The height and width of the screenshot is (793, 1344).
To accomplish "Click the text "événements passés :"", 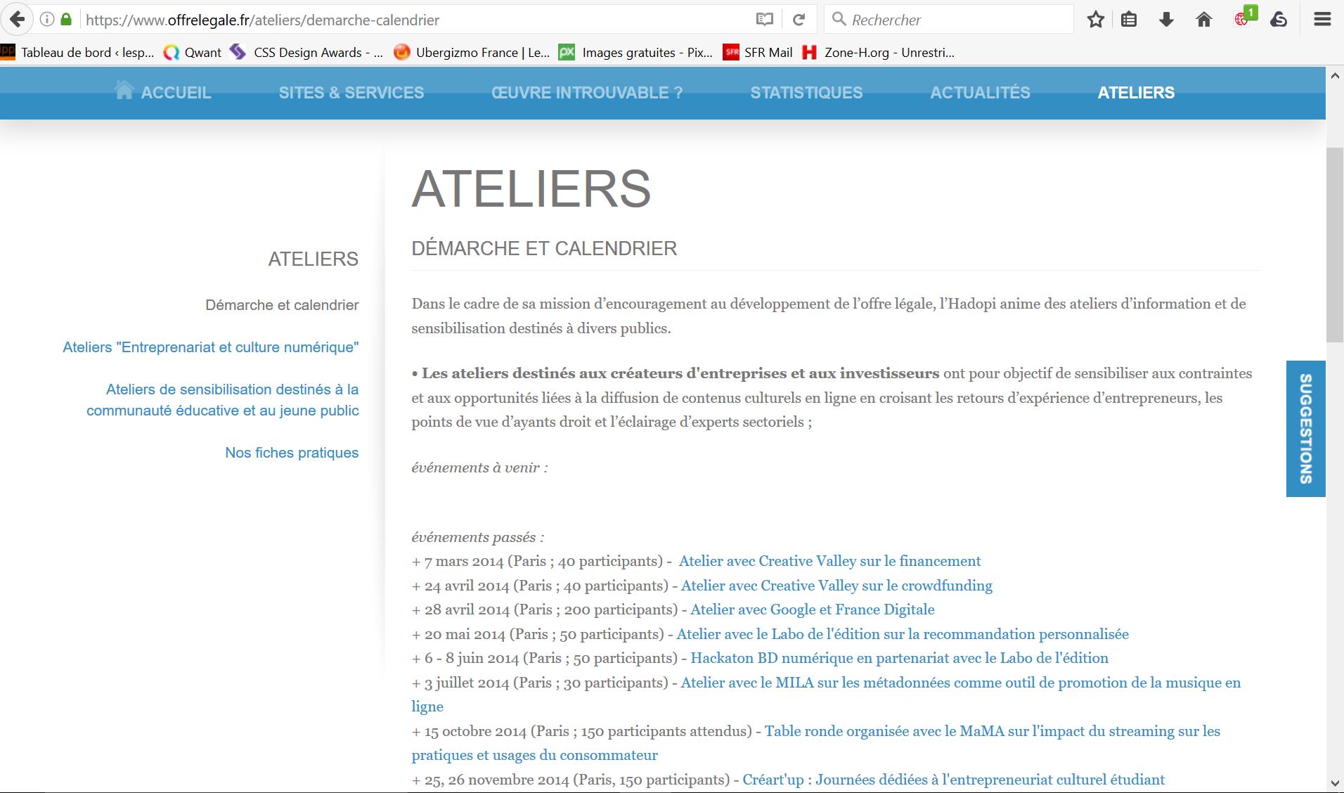I will 478,537.
